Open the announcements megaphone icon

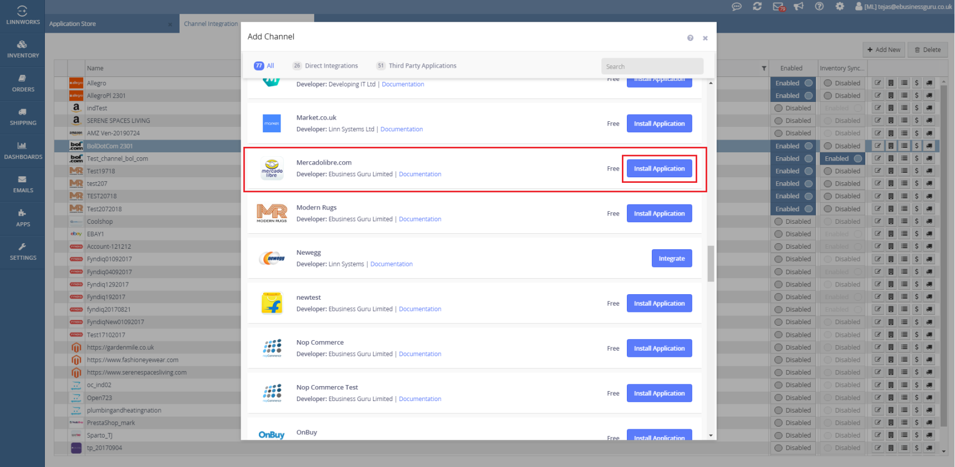point(799,7)
